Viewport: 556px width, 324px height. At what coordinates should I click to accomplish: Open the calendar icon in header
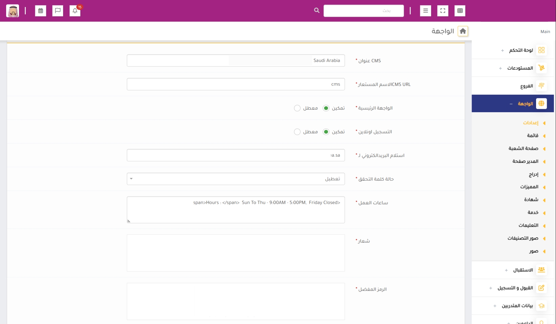(40, 11)
